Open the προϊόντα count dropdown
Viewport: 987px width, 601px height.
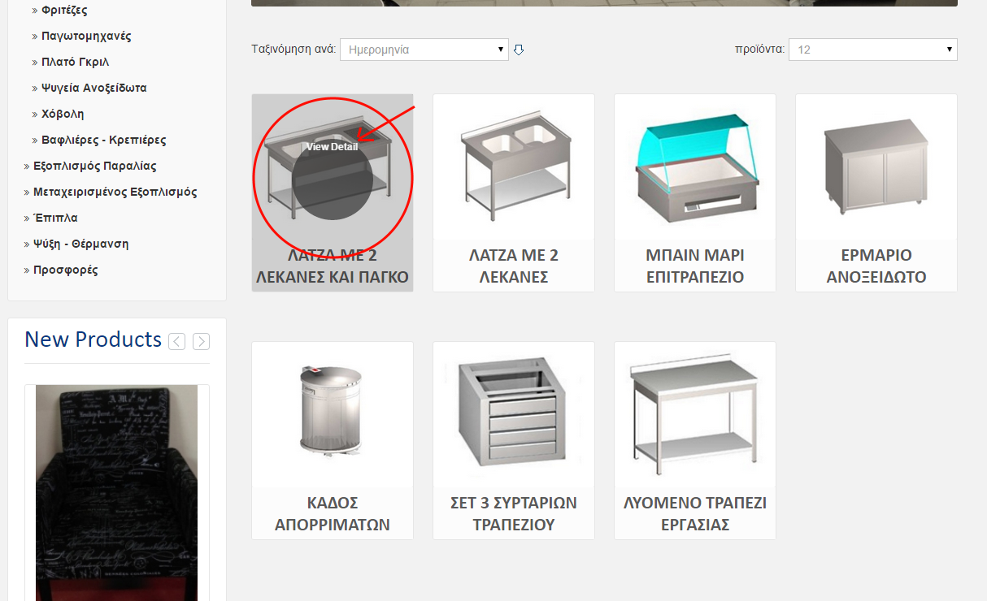pyautogui.click(x=872, y=50)
